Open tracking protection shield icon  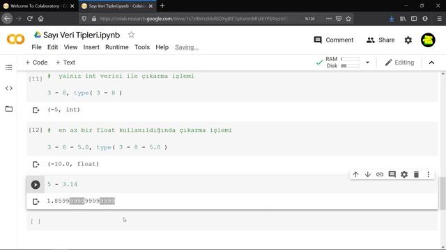point(84,19)
